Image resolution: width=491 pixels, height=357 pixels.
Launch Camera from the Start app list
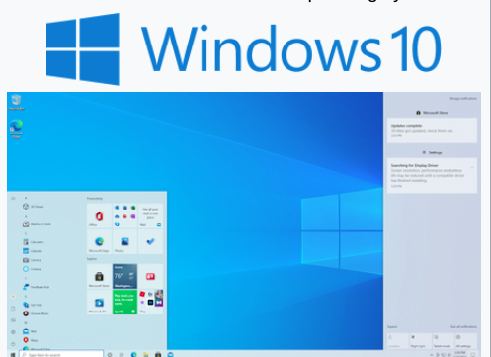click(32, 260)
